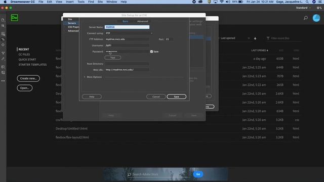This screenshot has width=324, height=182.
Task: Click the Remove Comment icon
Action: click(x=3, y=73)
